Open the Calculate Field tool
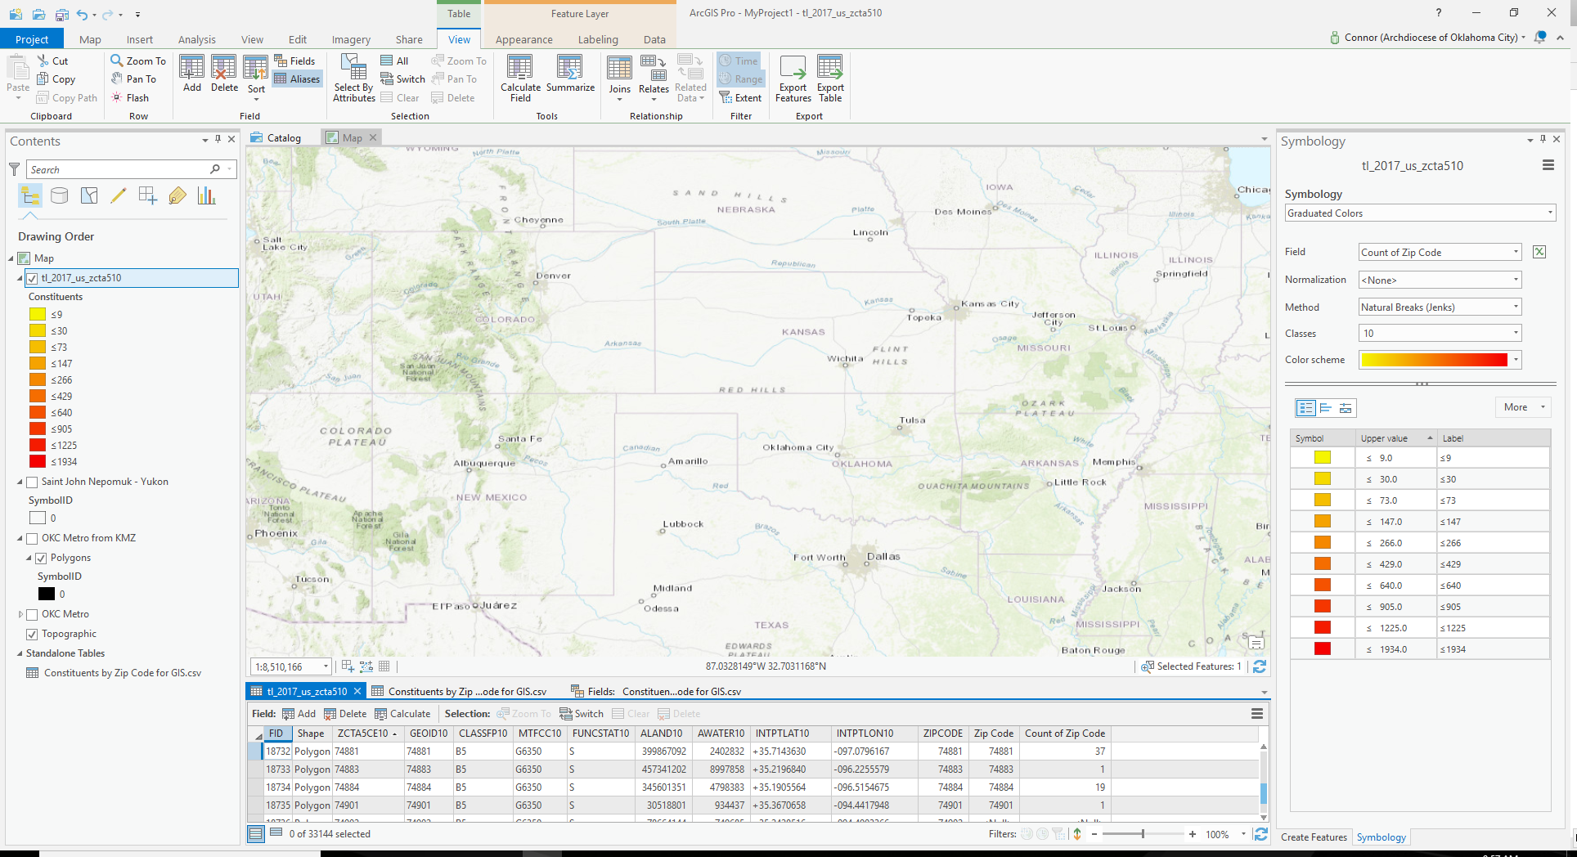Viewport: 1577px width, 857px height. (x=520, y=79)
